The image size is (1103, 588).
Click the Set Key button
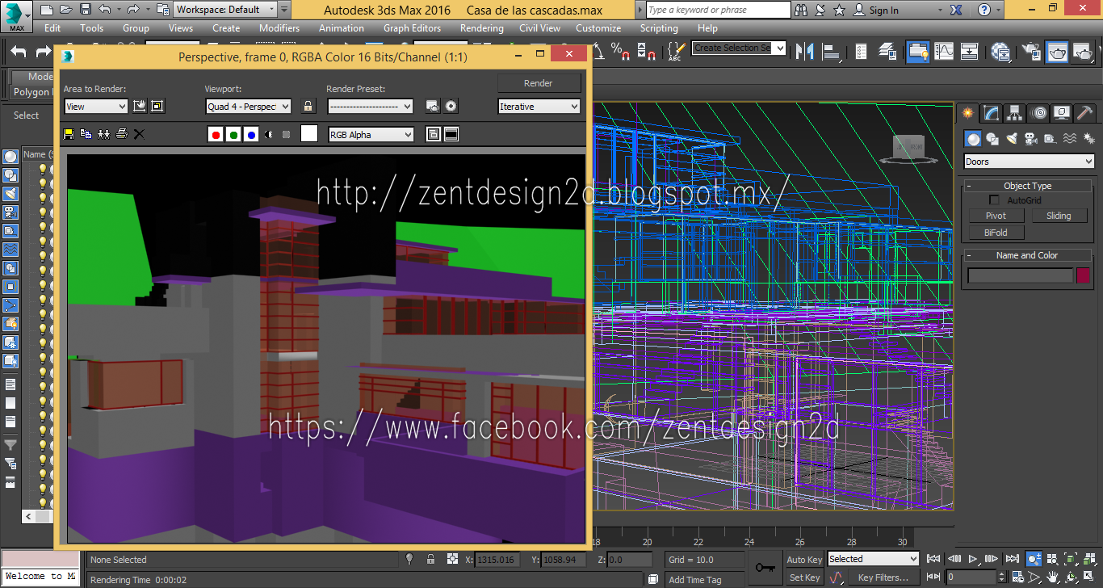point(804,577)
